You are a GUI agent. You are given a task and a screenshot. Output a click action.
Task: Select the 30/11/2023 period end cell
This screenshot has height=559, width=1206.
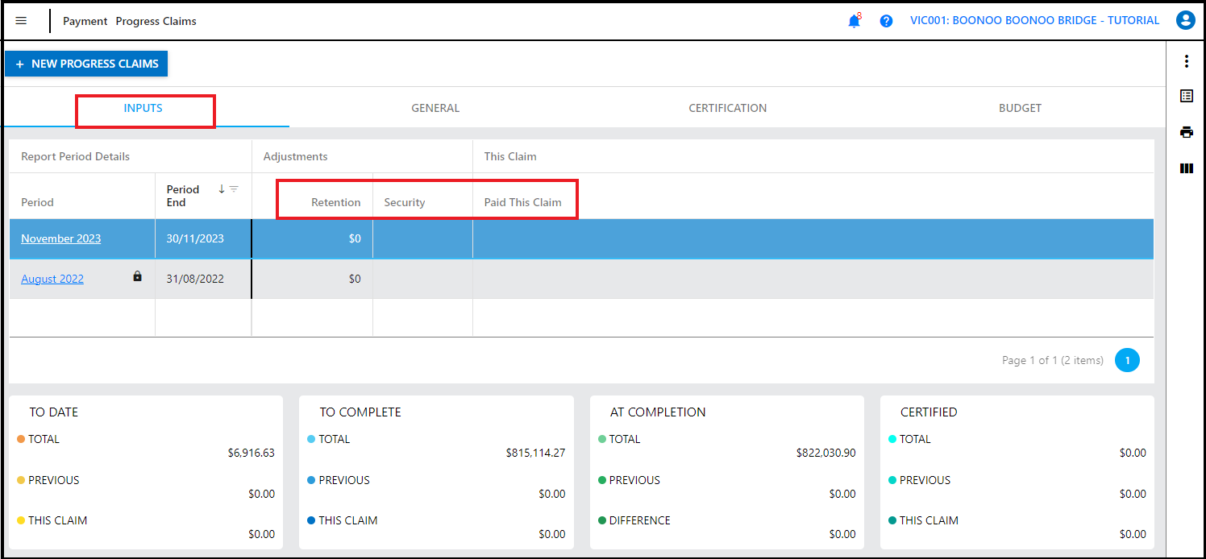coord(203,238)
